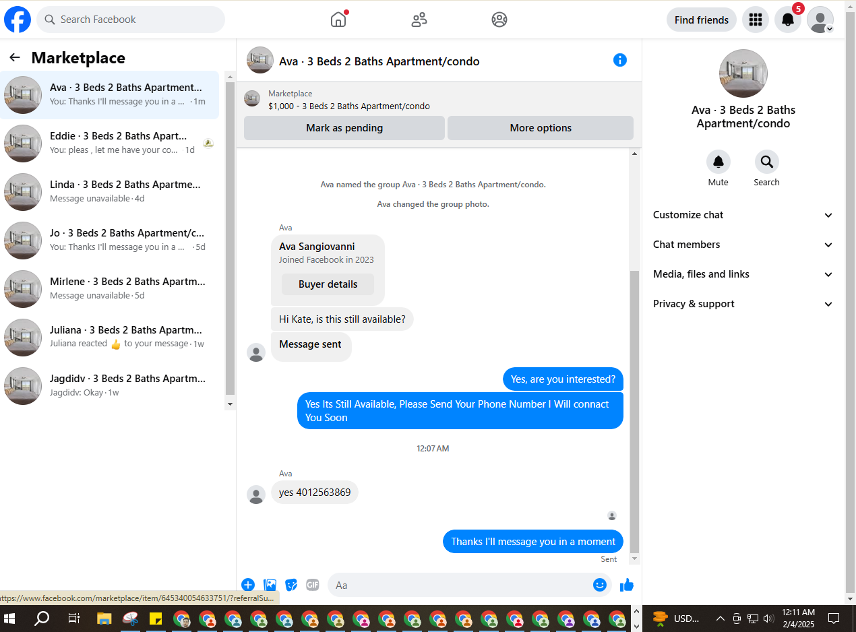
Task: Show hidden system tray icons
Action: click(720, 619)
